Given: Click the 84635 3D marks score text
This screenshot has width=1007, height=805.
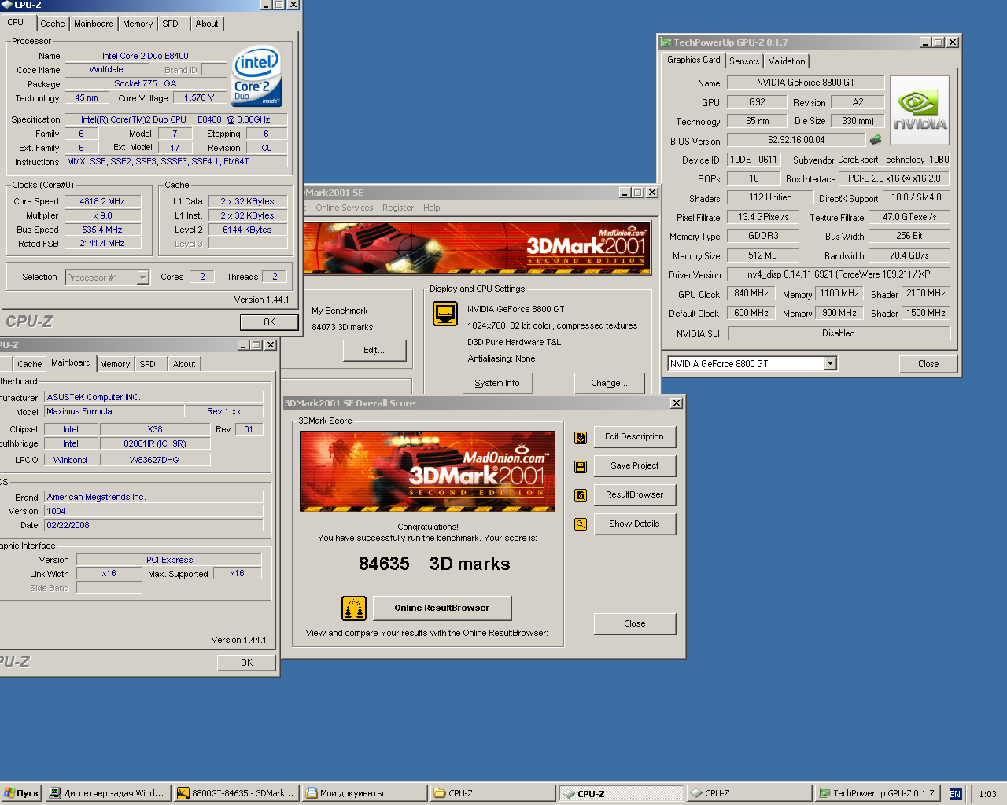Looking at the screenshot, I should point(434,564).
